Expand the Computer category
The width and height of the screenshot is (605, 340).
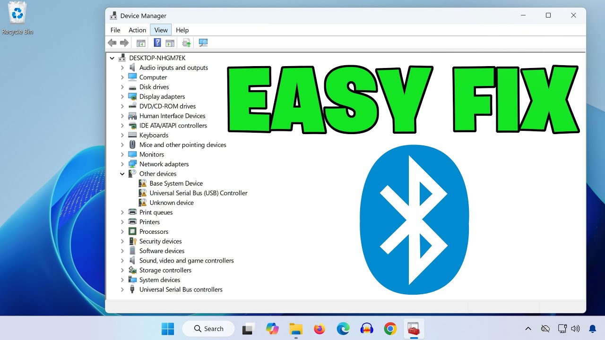click(x=122, y=77)
